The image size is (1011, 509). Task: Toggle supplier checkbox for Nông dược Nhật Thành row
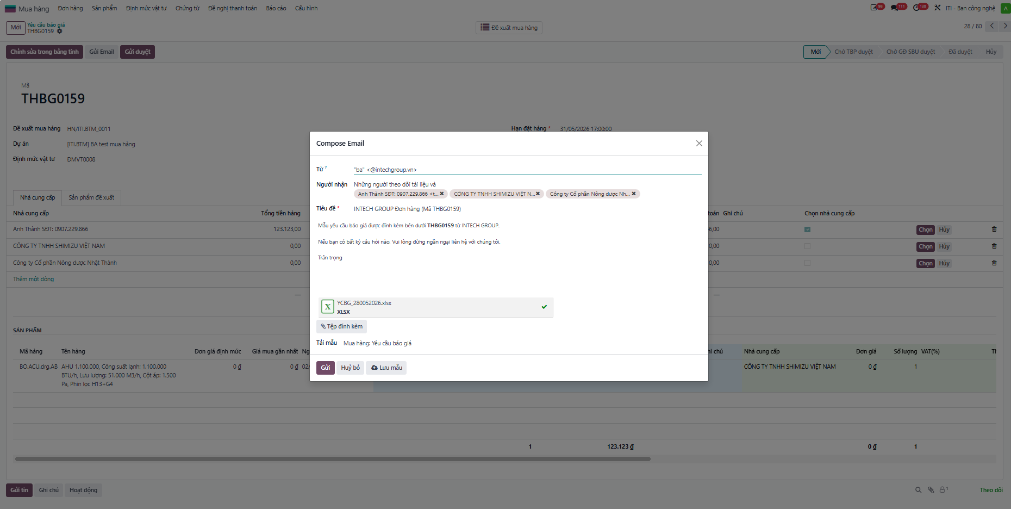(807, 263)
